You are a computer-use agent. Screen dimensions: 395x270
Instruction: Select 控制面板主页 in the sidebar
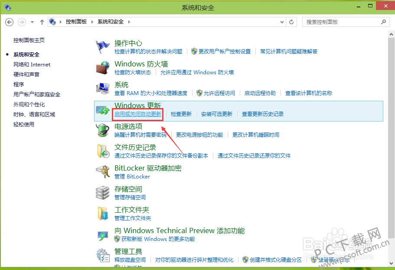(29, 40)
